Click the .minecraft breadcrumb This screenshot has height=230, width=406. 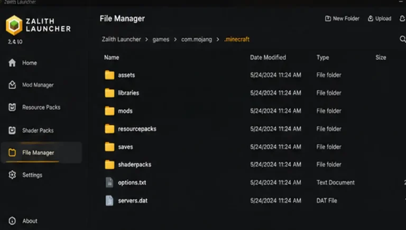pos(237,39)
